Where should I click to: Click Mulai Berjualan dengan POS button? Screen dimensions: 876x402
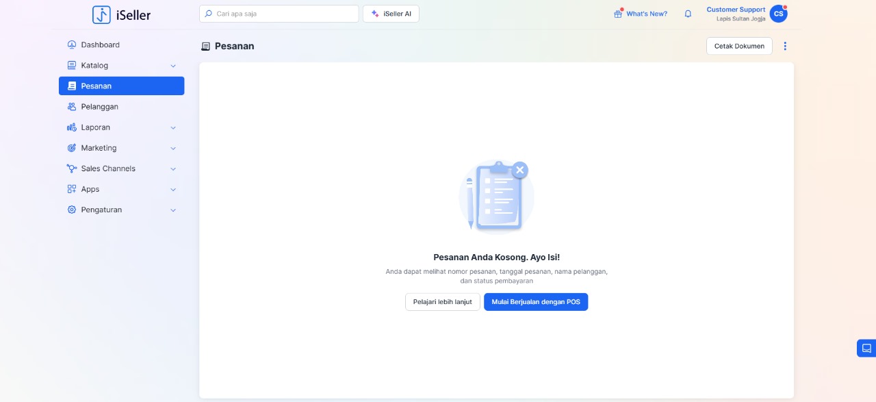535,302
